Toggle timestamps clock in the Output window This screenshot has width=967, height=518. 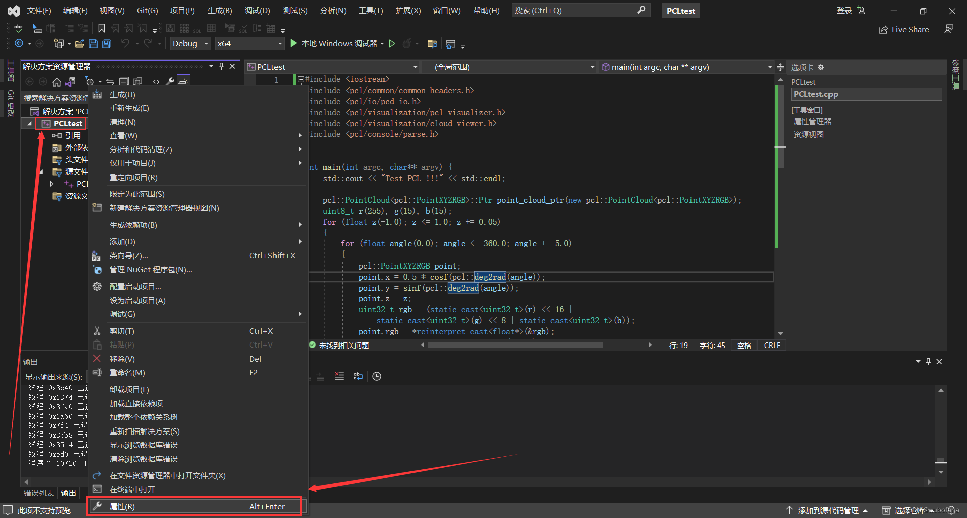point(377,376)
